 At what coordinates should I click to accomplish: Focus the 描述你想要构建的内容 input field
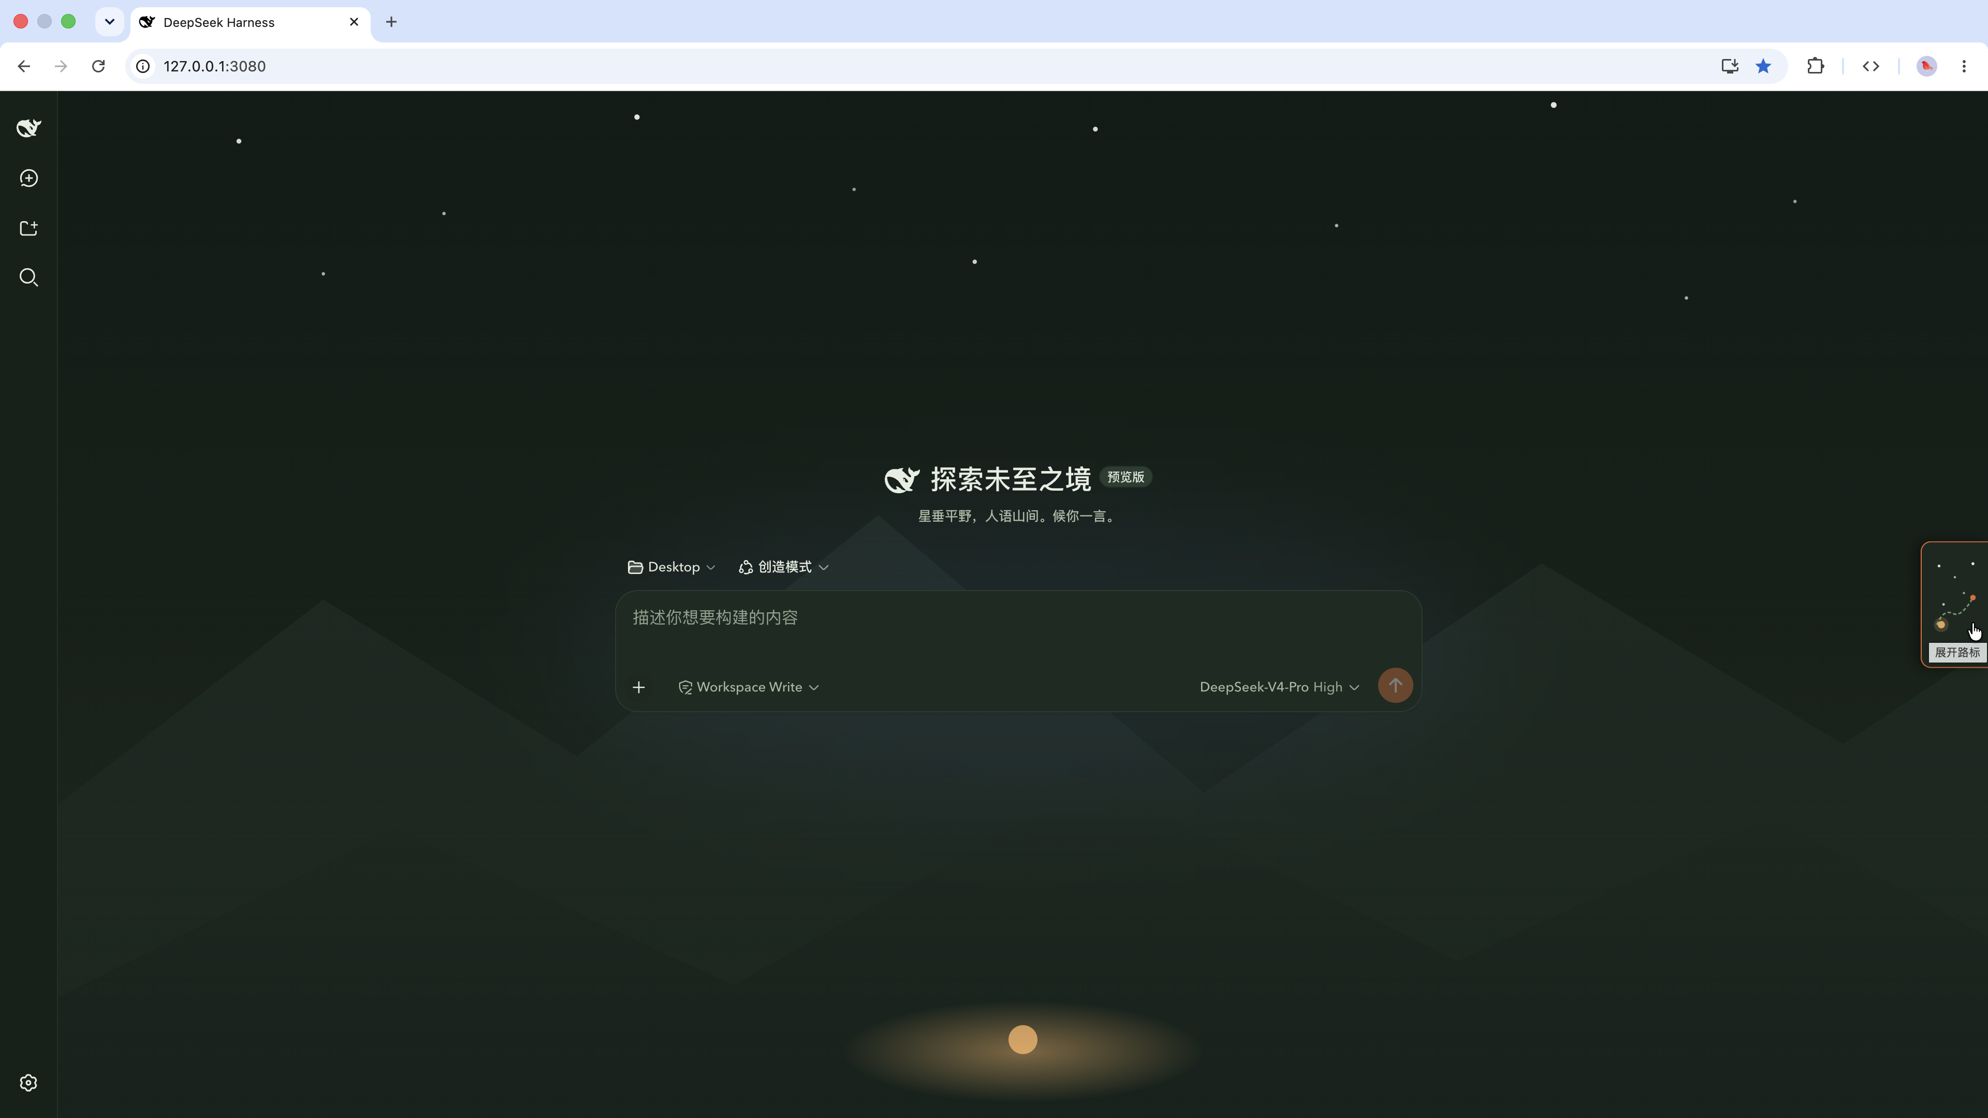pyautogui.click(x=1018, y=617)
